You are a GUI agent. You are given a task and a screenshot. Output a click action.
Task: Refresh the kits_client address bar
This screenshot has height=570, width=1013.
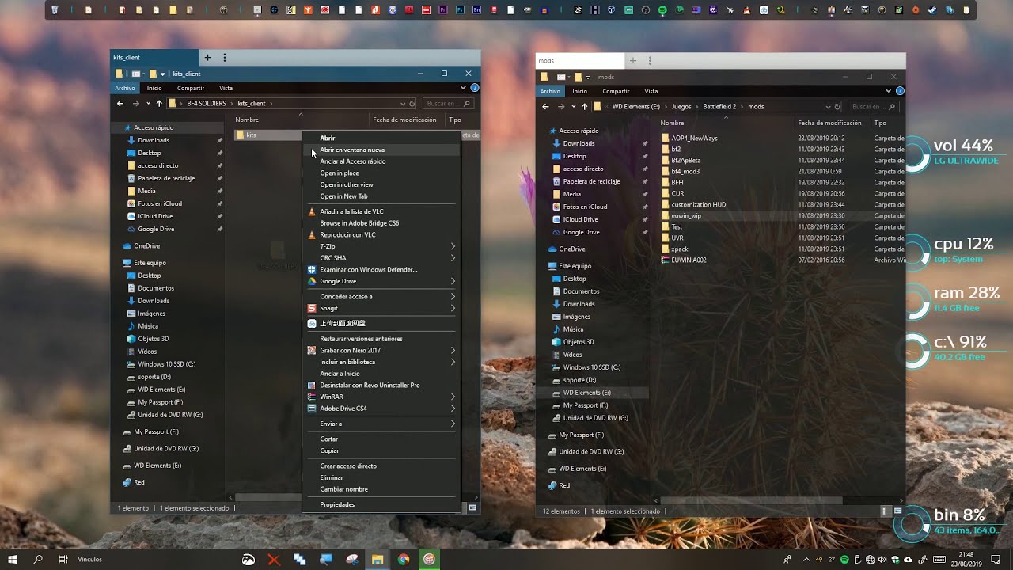(412, 103)
